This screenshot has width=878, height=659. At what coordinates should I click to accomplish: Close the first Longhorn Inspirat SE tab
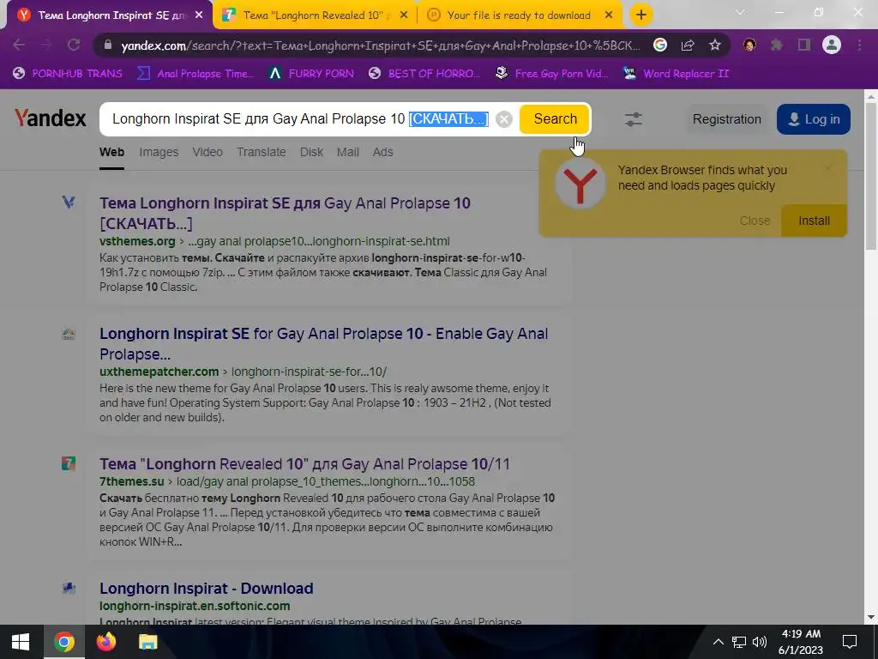pyautogui.click(x=199, y=15)
